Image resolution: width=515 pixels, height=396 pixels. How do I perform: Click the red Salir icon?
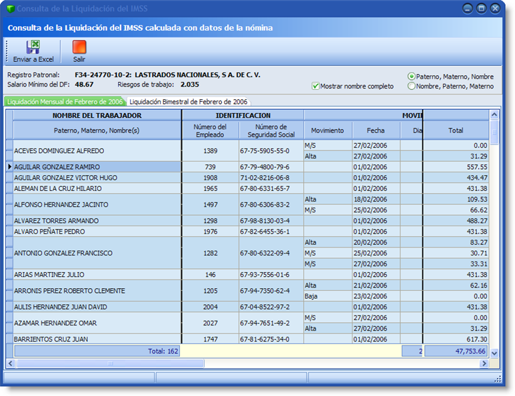[79, 47]
